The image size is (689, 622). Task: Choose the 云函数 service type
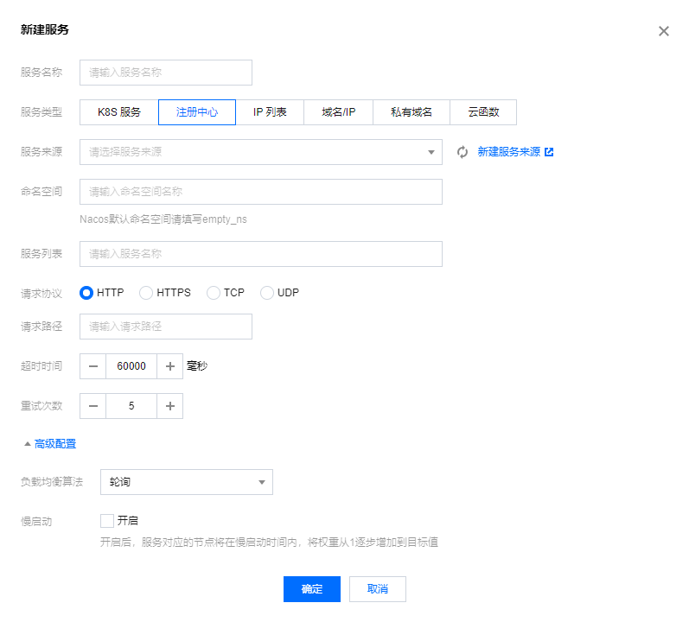[483, 112]
